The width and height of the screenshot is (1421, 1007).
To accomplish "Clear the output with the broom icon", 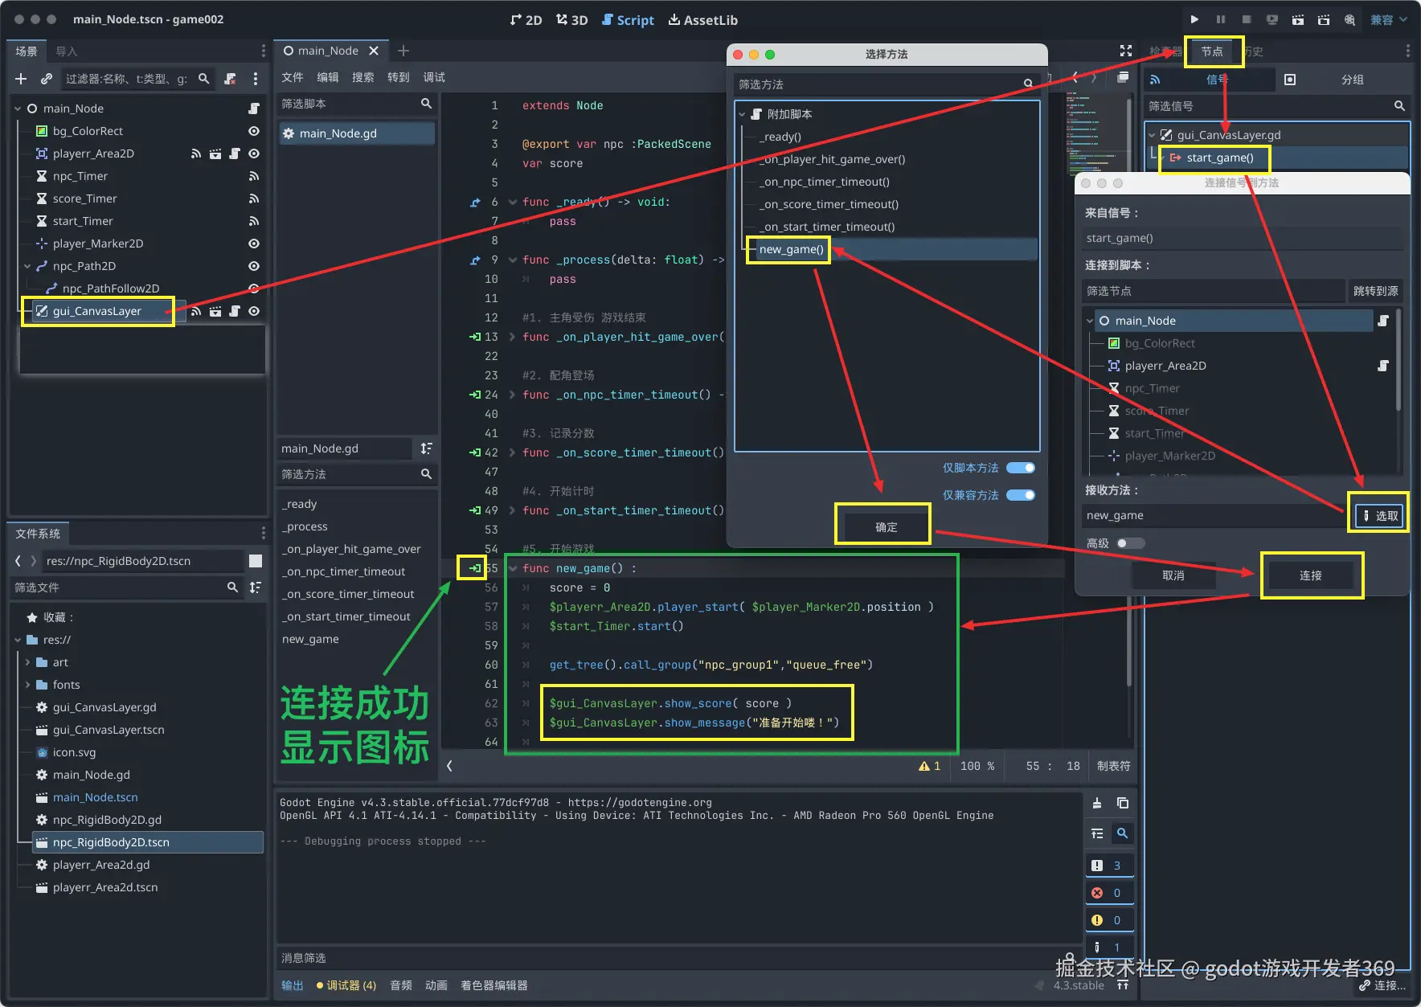I will pyautogui.click(x=1097, y=803).
